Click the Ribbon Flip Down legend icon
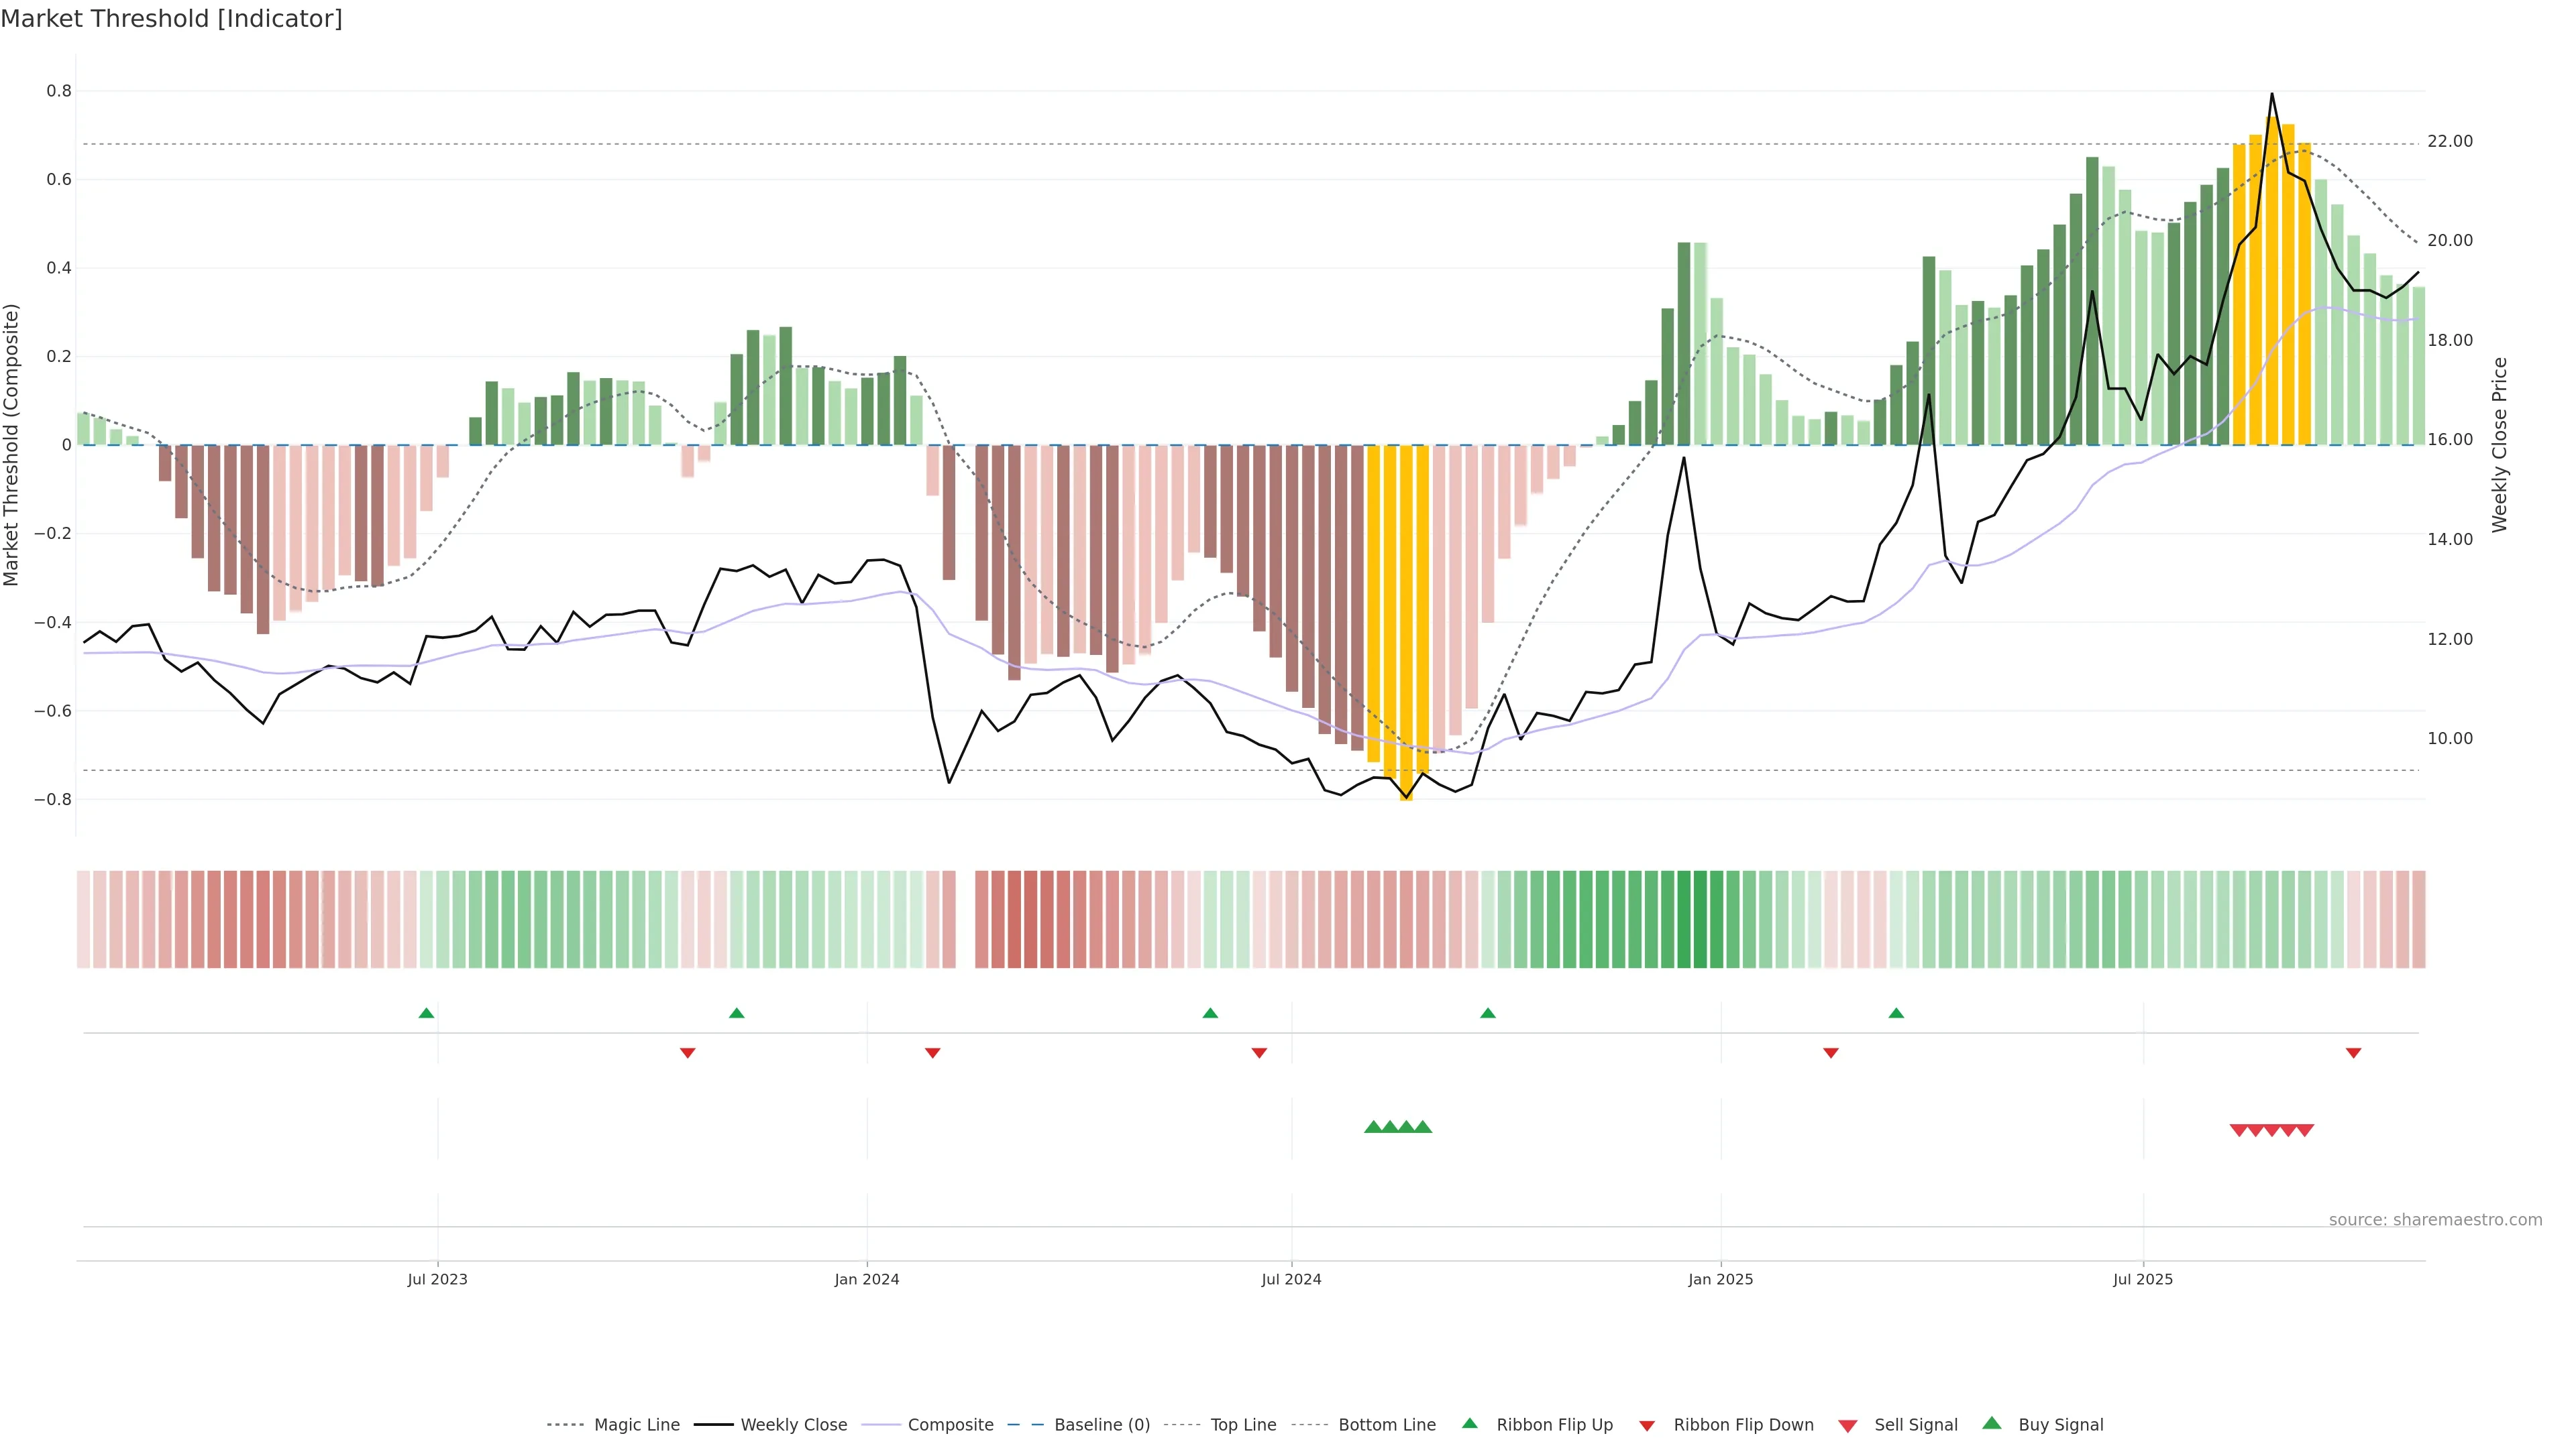Image resolution: width=2576 pixels, height=1448 pixels. [x=1647, y=1426]
